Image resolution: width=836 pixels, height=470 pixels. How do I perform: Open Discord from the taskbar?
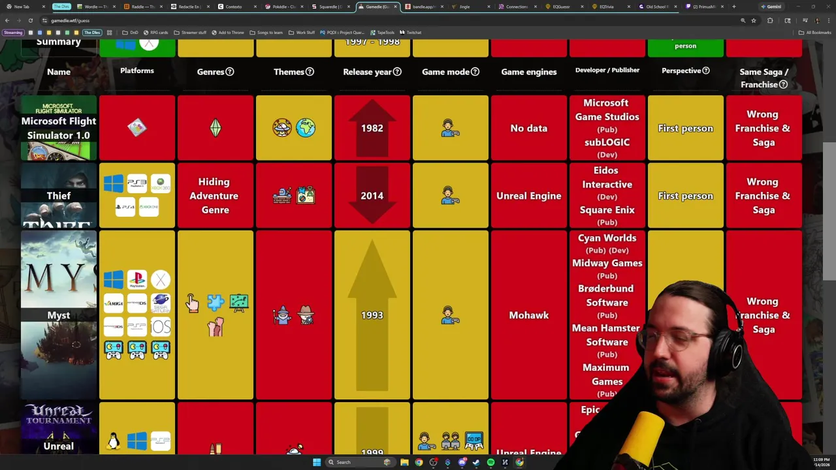point(462,462)
